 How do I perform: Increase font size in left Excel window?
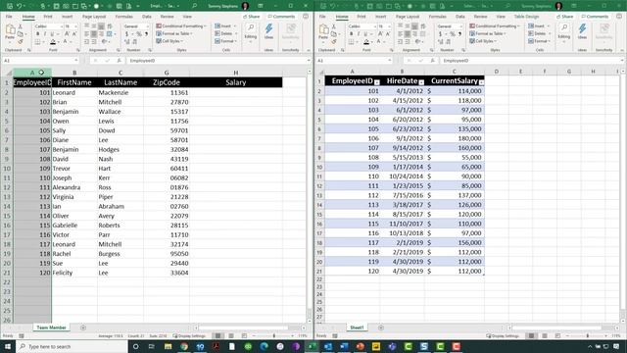(67, 34)
